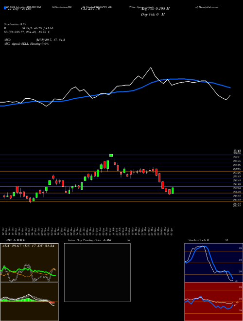Click the 292.8 price axis label

tap(237, 157)
